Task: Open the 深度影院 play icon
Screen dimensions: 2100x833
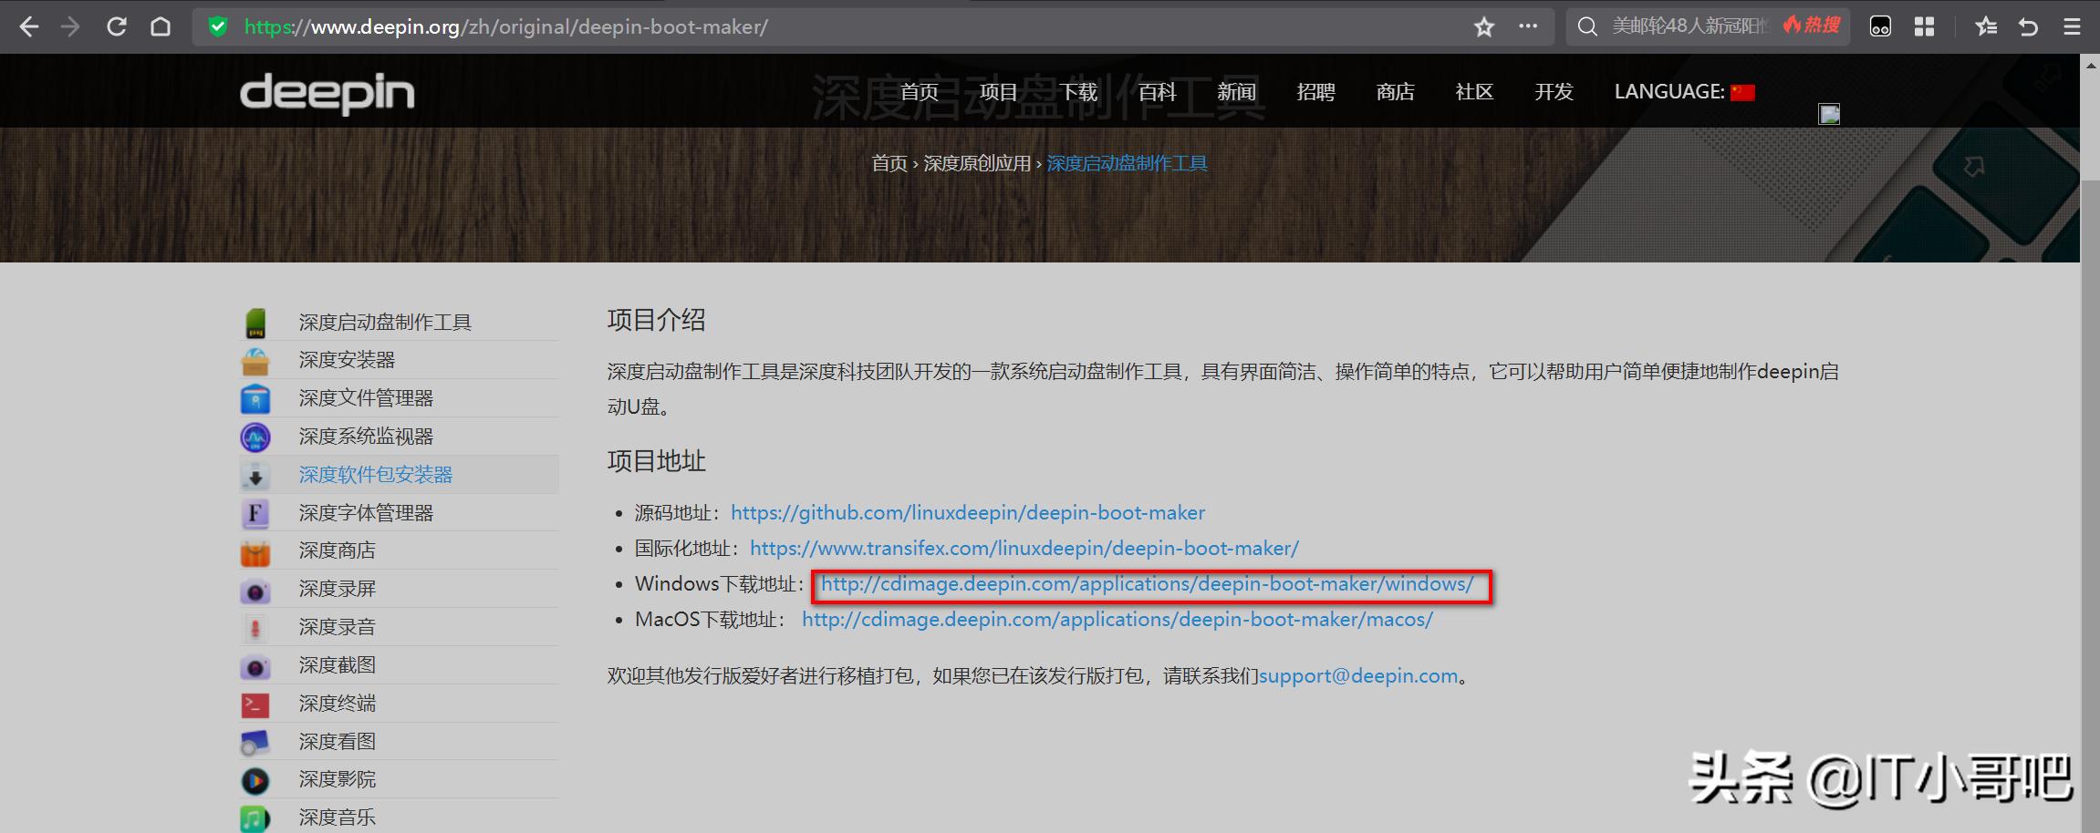Action: coord(255,779)
